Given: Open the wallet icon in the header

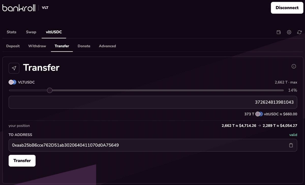Looking at the screenshot, I should (x=279, y=32).
